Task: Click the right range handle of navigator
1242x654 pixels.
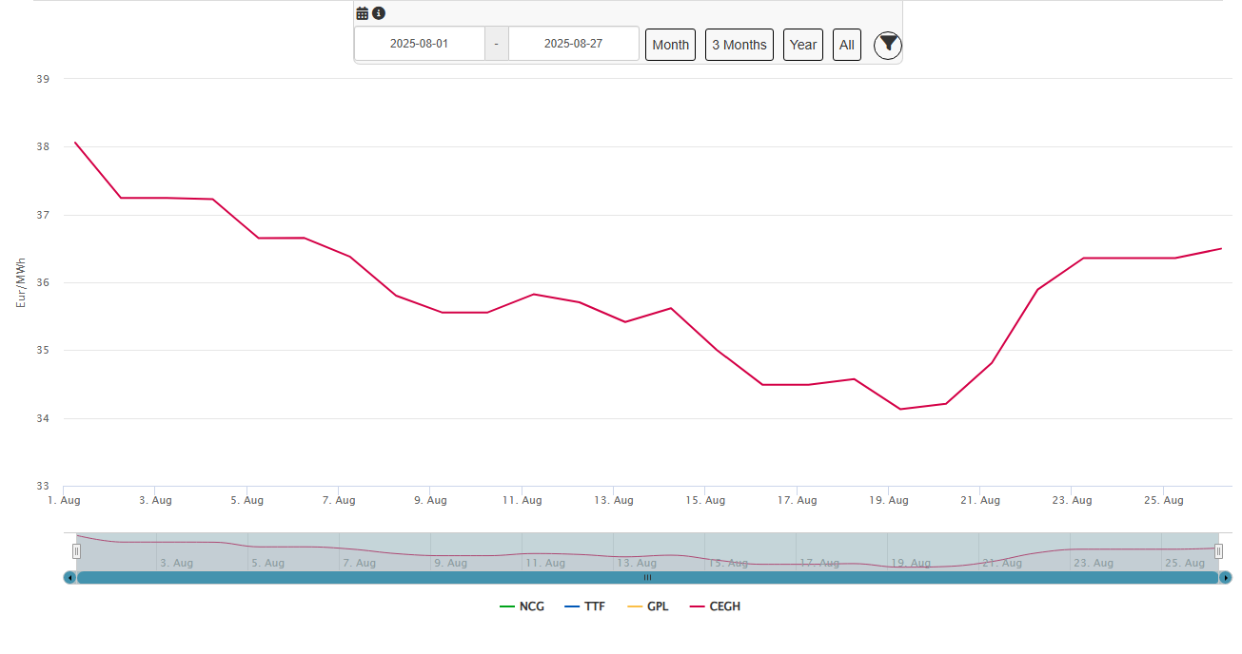Action: tap(1218, 551)
